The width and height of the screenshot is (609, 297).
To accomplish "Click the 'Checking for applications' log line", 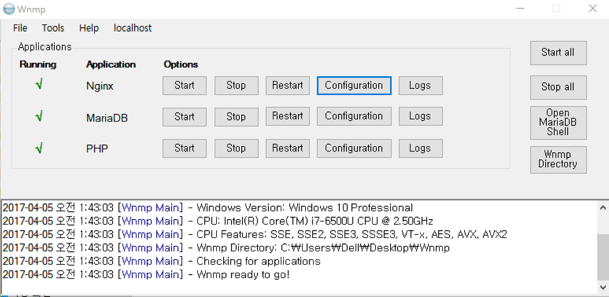I will point(161,261).
